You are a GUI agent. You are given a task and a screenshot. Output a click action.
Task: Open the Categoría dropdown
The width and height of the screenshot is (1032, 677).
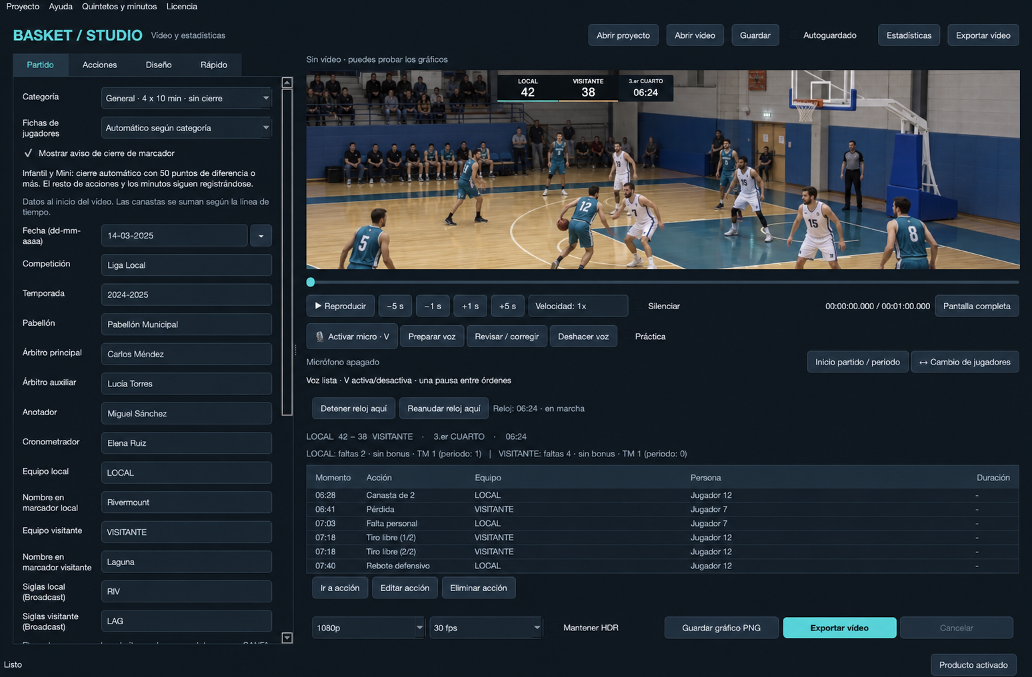coord(186,98)
